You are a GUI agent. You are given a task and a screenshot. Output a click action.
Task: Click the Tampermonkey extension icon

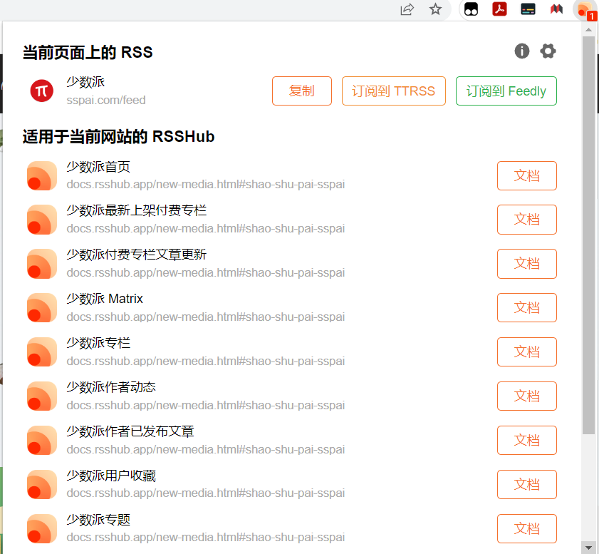coord(472,9)
